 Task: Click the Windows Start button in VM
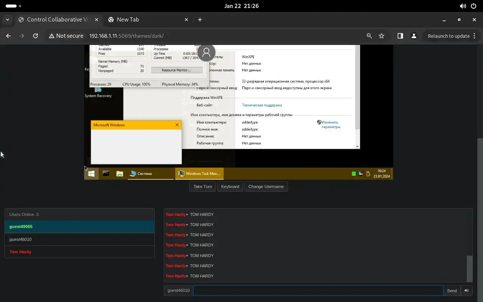click(x=91, y=174)
